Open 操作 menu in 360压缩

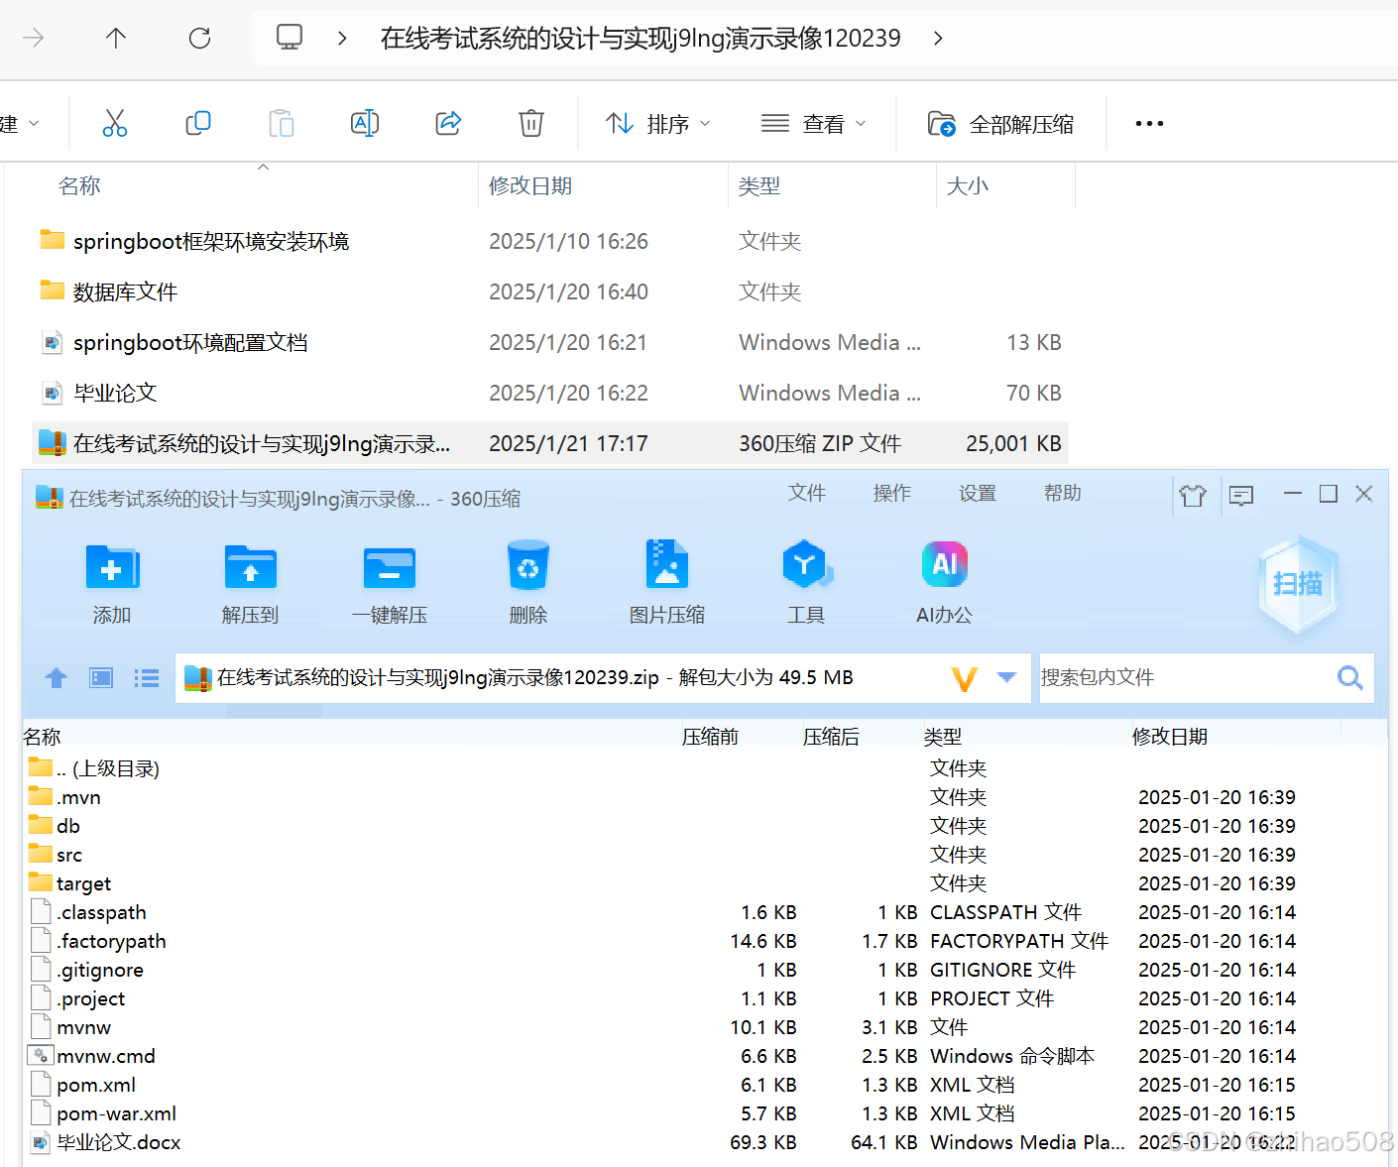pyautogui.click(x=892, y=493)
